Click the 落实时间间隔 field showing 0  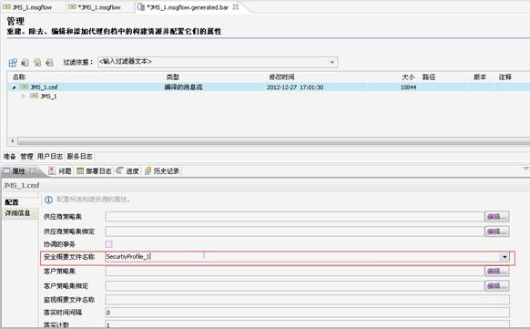tap(307, 313)
